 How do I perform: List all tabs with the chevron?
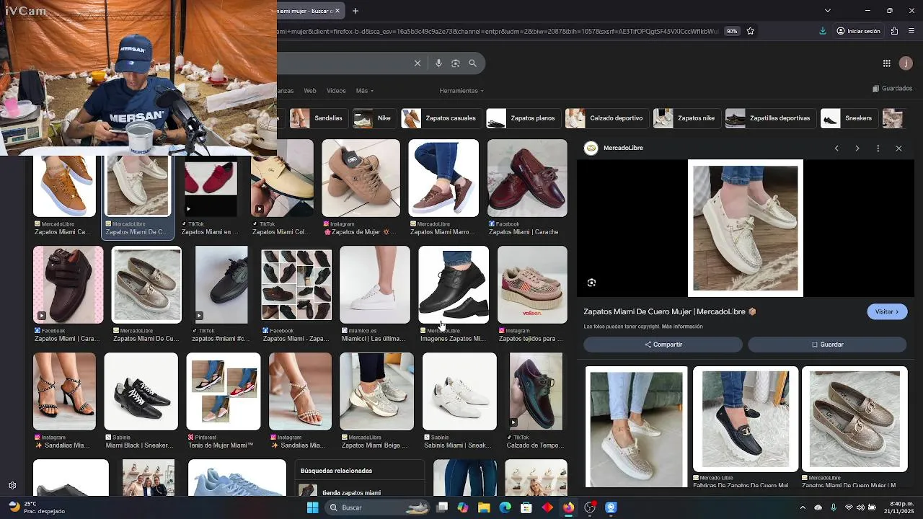[827, 11]
